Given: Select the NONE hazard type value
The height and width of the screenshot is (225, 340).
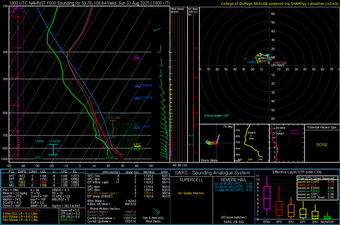Looking at the screenshot, I should (x=322, y=145).
